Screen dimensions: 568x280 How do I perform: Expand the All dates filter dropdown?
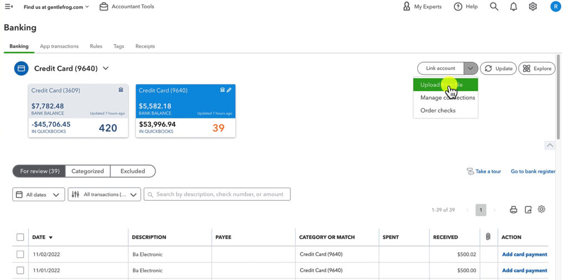tap(38, 195)
